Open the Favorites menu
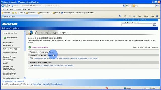 pos(18,9)
